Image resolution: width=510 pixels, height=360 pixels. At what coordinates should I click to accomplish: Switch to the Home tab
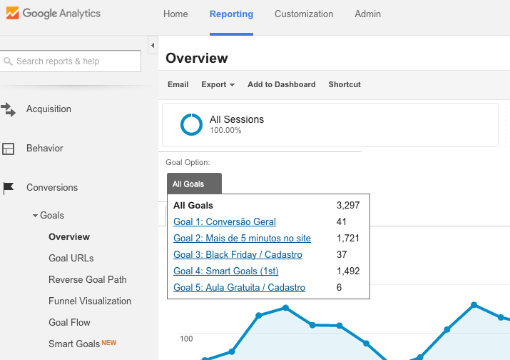(175, 14)
